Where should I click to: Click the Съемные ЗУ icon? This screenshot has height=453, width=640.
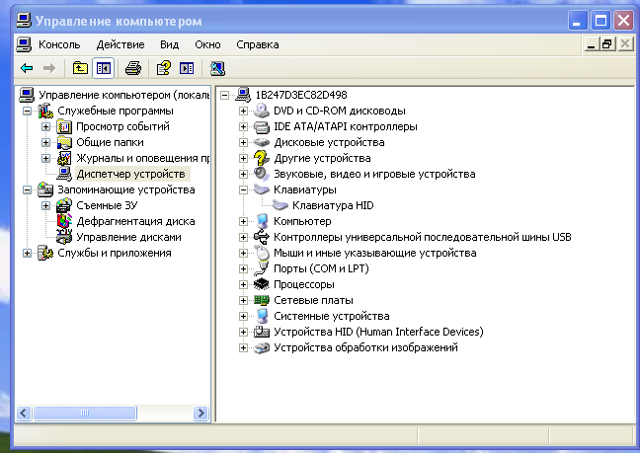pyautogui.click(x=64, y=205)
